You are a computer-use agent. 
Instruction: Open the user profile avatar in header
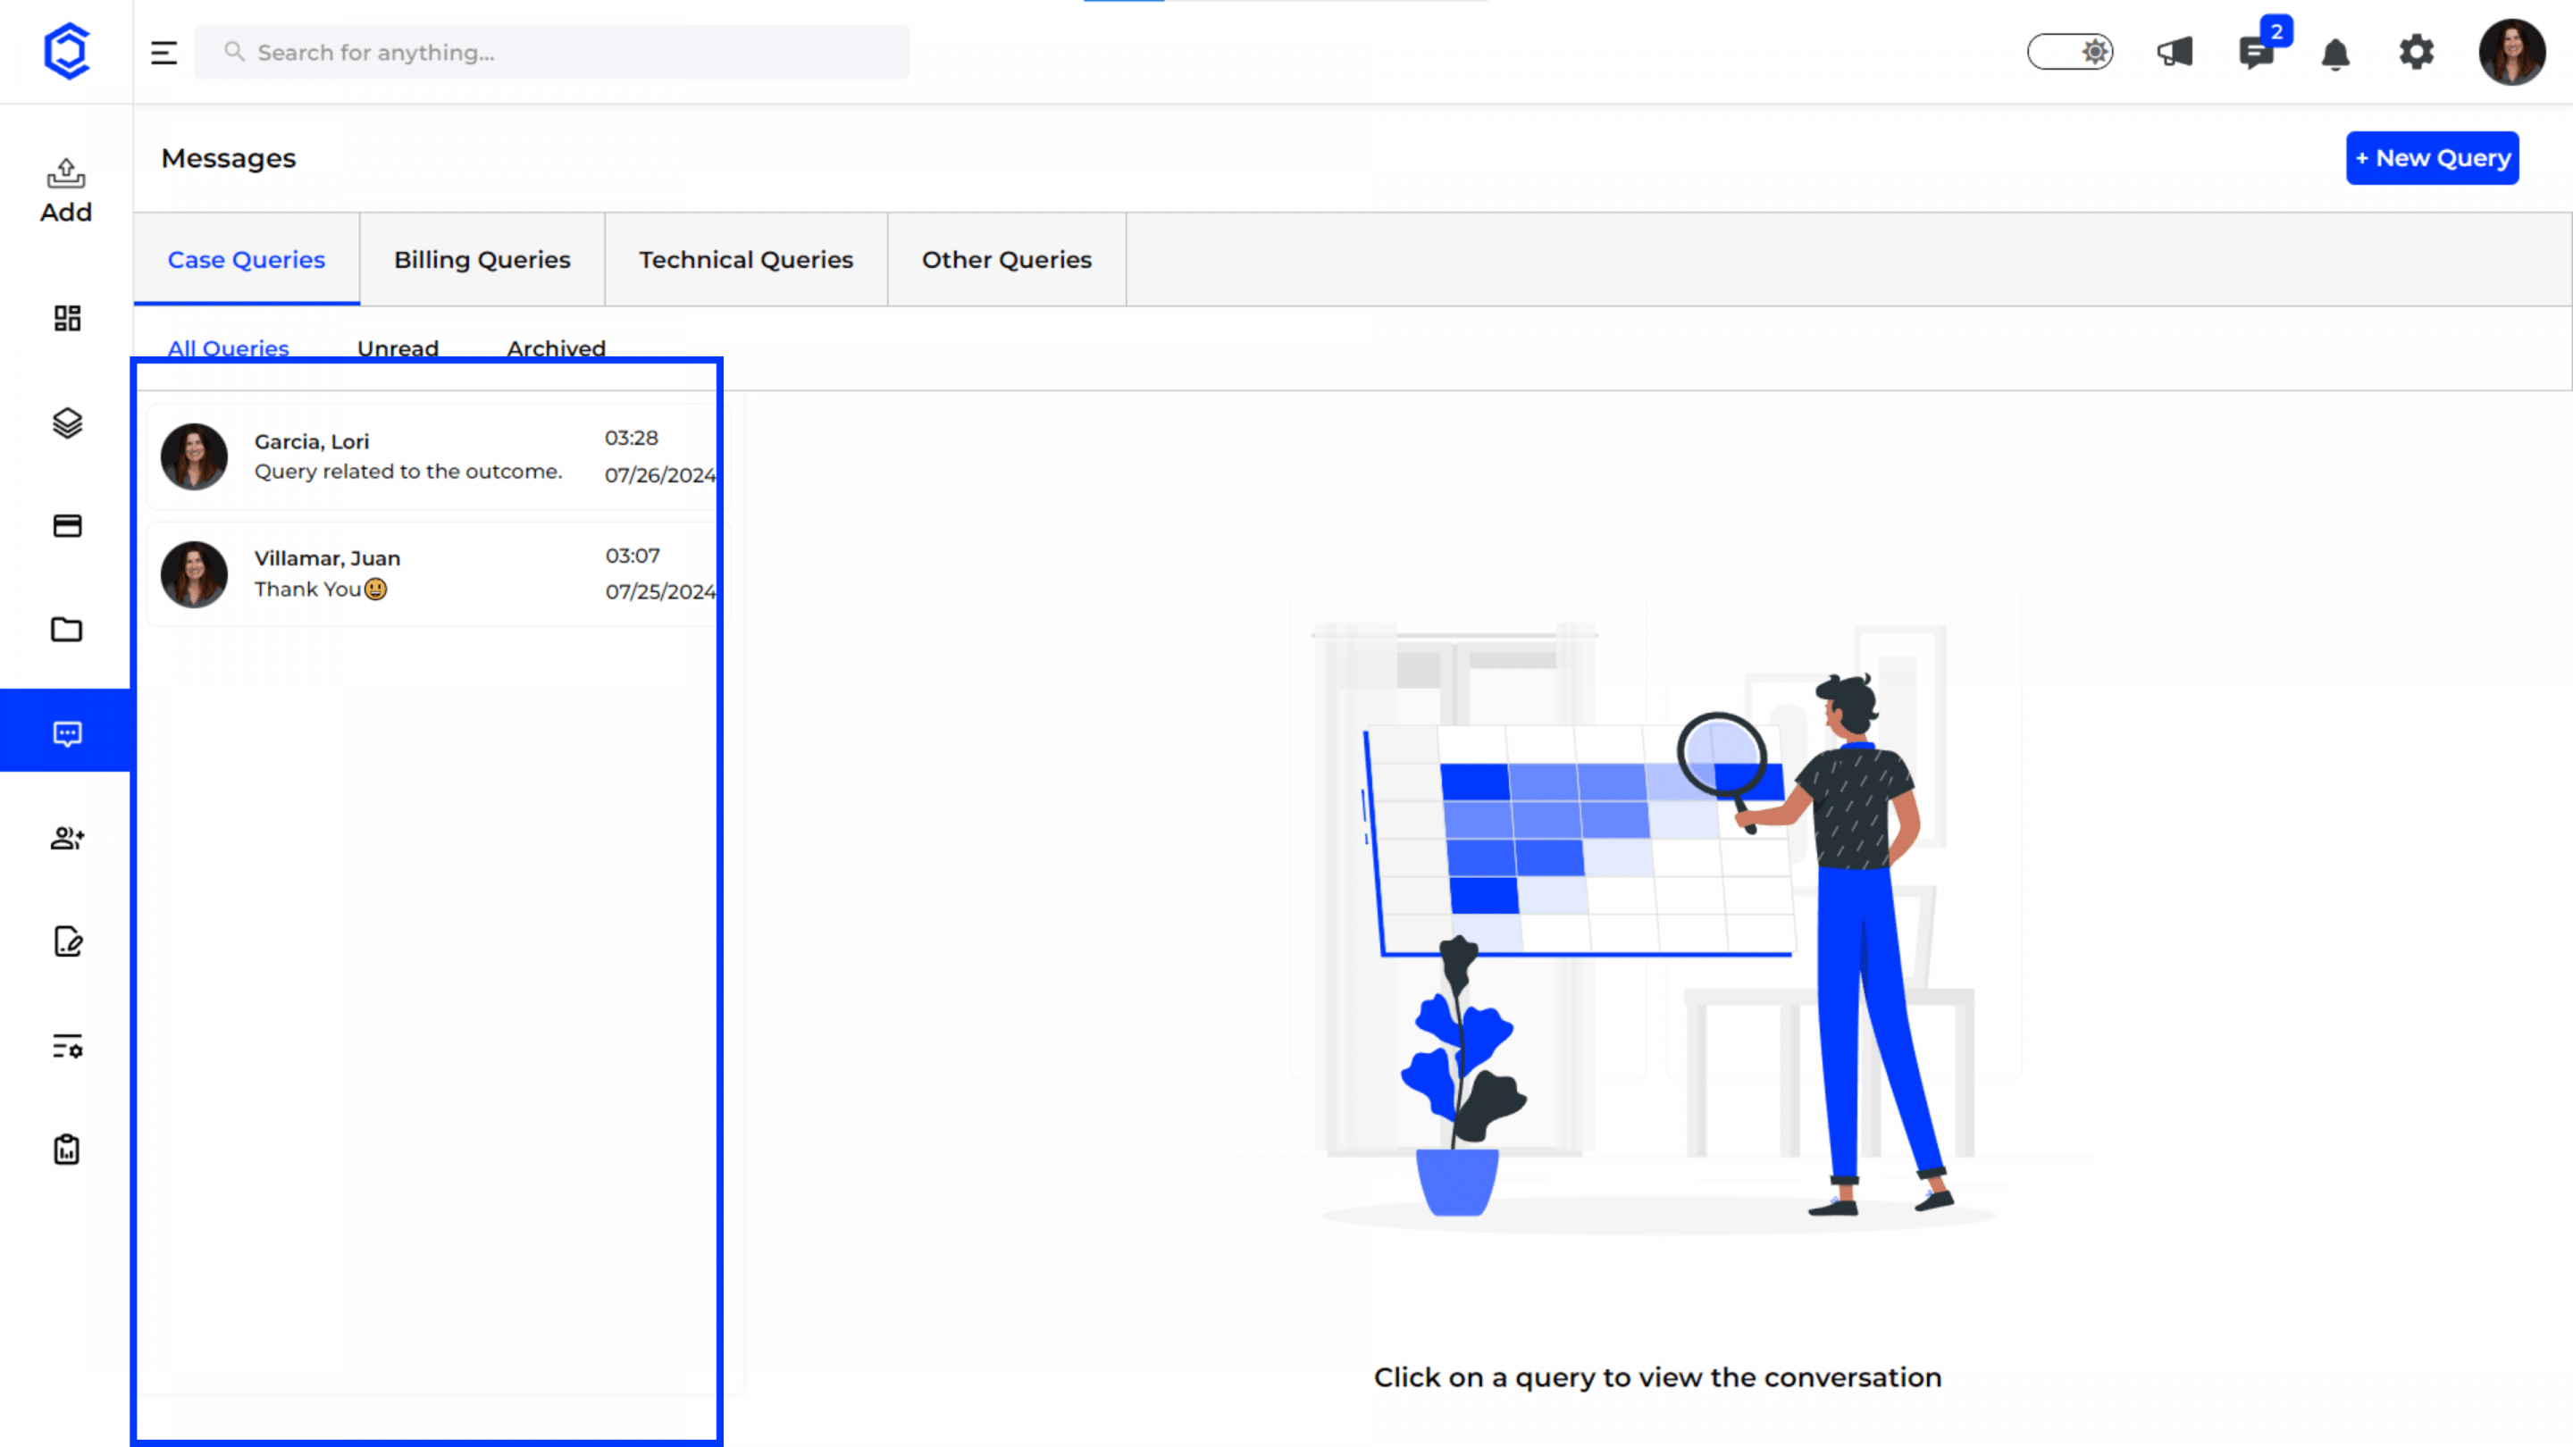(2511, 52)
